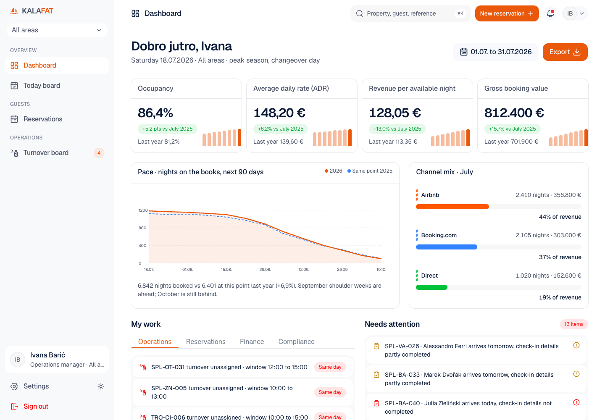Click turnover icon beside SPL-ZN-005
605x420 pixels.
[143, 392]
